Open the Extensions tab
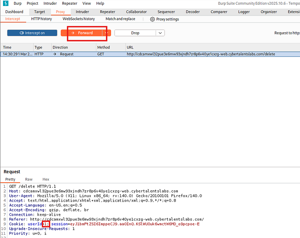 [294, 12]
